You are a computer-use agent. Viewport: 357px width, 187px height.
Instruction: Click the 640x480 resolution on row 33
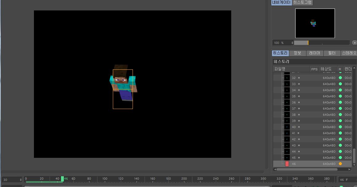329,84
